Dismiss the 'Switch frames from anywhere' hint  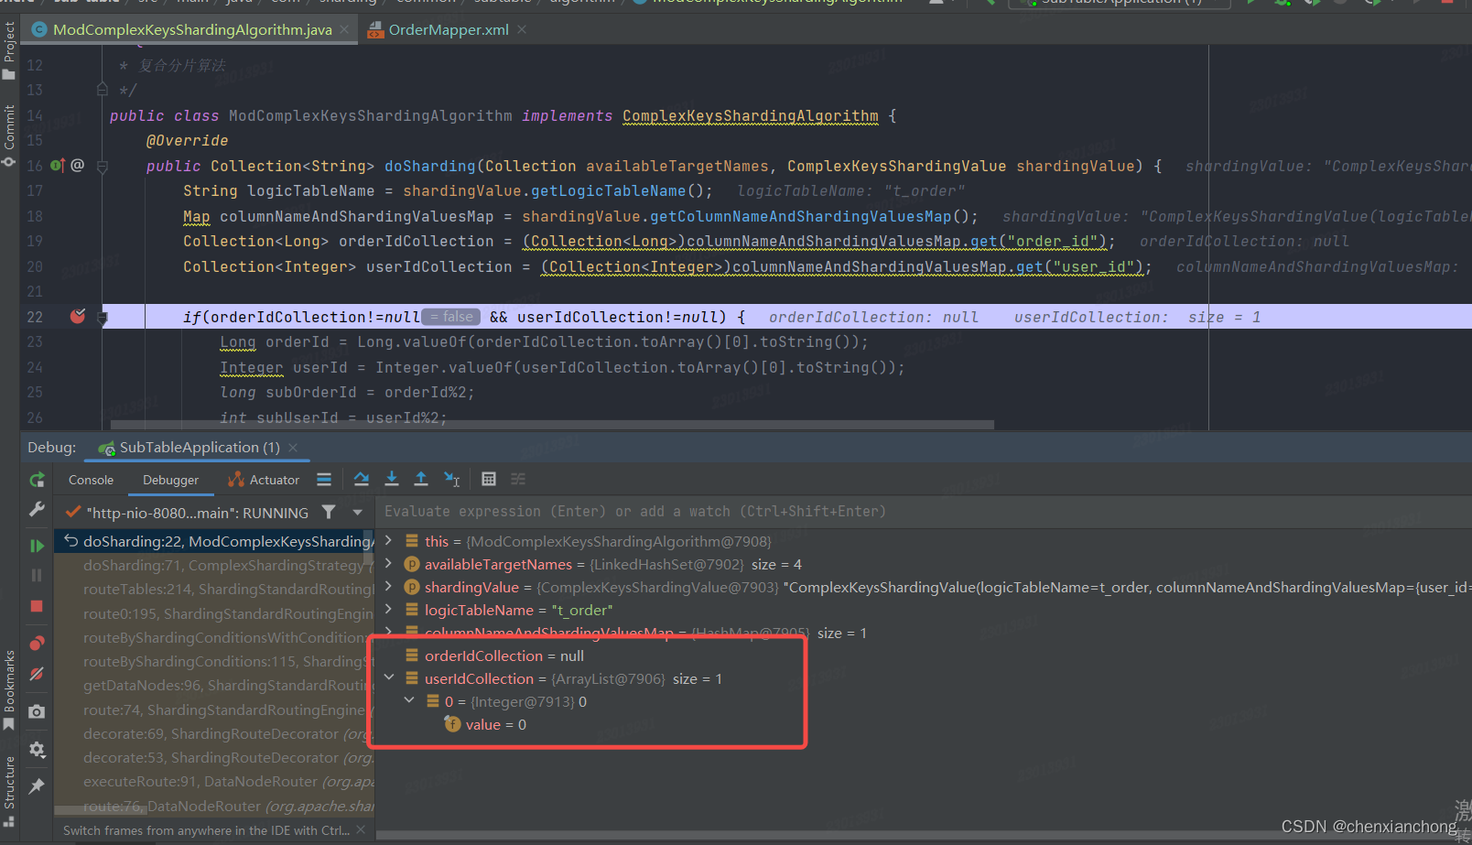(x=361, y=830)
